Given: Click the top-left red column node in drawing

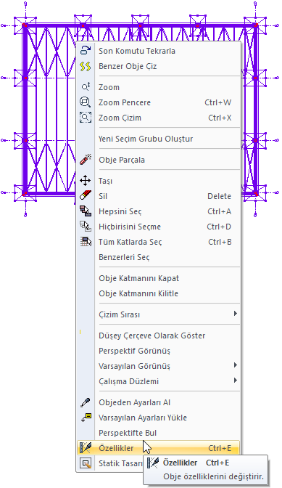Looking at the screenshot, I should [25, 25].
